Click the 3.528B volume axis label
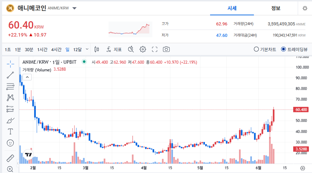This screenshot has width=312, height=173. (301, 149)
